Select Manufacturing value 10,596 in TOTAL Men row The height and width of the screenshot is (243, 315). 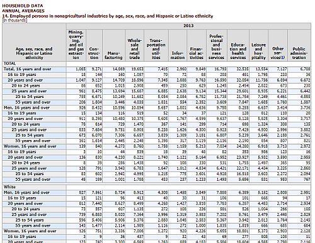pos(118,107)
